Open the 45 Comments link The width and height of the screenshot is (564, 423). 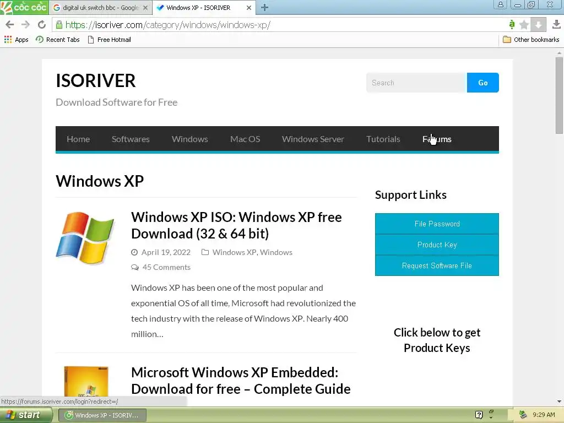click(x=166, y=267)
